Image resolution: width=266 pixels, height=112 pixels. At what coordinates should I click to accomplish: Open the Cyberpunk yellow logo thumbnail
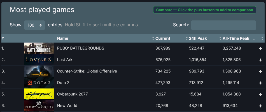click(x=39, y=94)
